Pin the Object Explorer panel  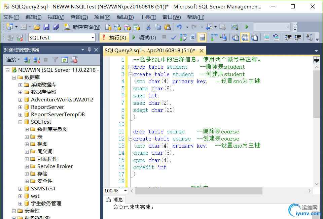[89, 50]
